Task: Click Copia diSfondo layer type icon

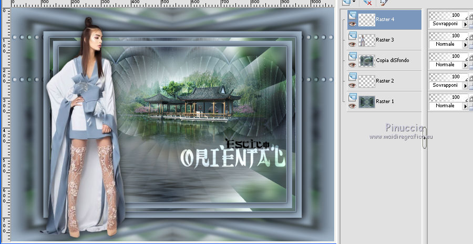Action: pos(352,57)
